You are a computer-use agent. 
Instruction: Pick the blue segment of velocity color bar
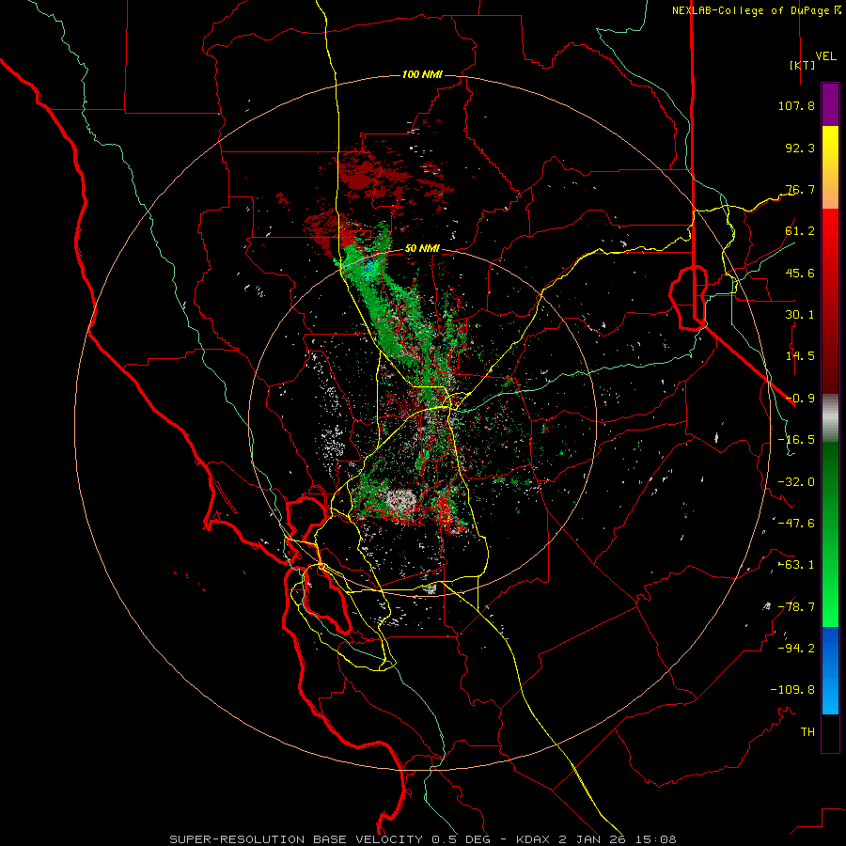830,670
